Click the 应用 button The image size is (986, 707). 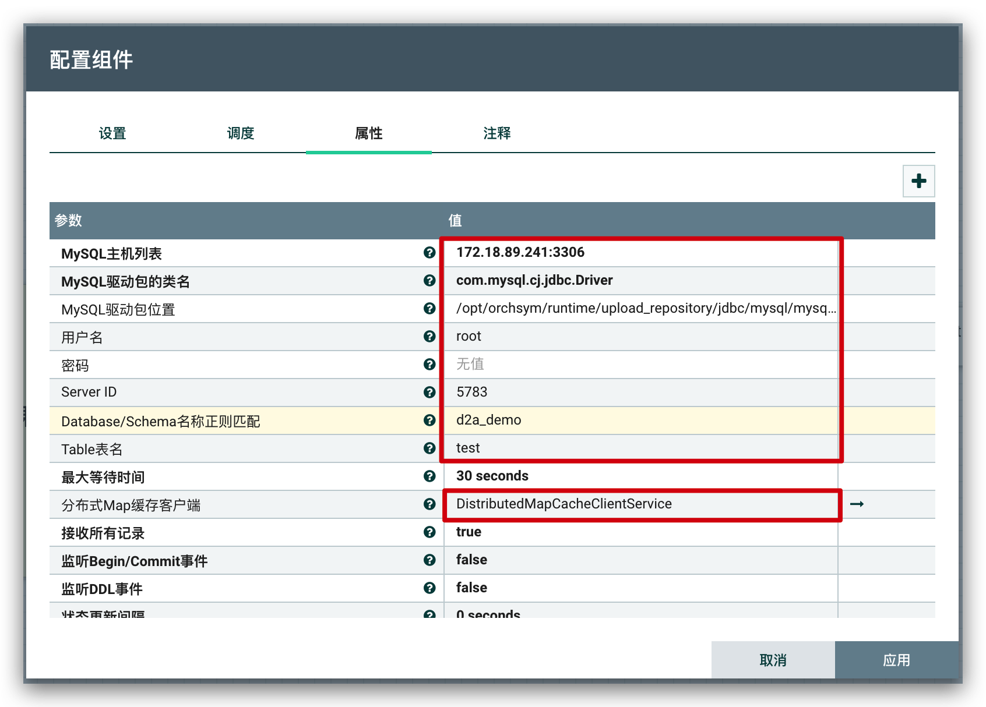click(896, 660)
